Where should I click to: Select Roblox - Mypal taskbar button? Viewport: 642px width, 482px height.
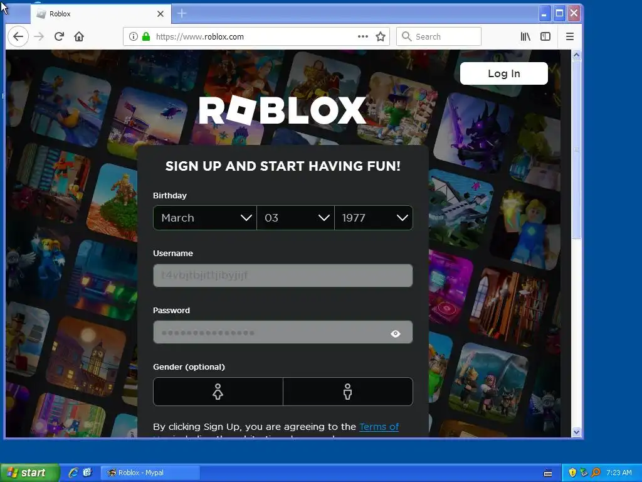(x=150, y=473)
